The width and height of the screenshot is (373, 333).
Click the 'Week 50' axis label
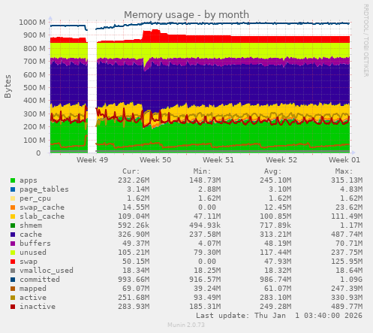tap(155, 160)
